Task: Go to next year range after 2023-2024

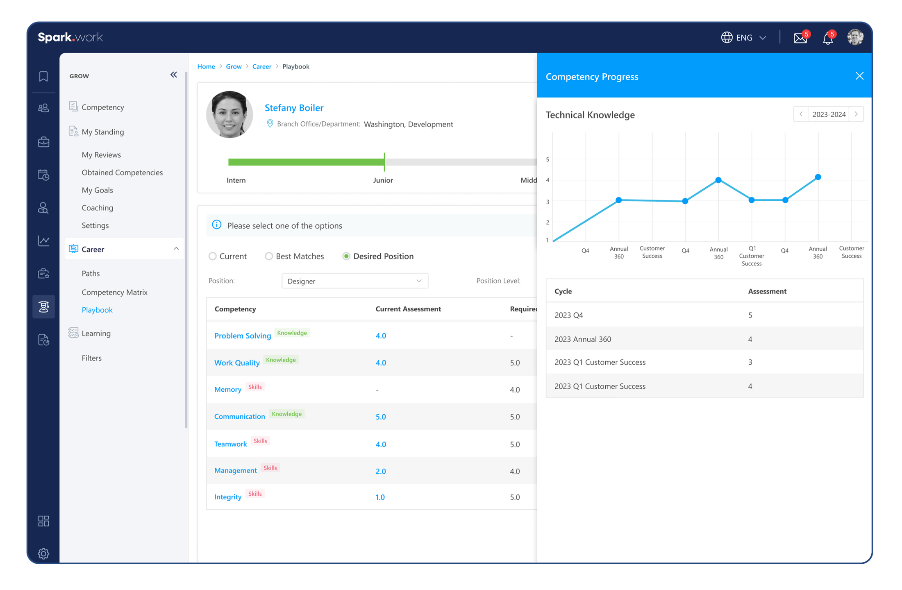Action: [x=856, y=114]
